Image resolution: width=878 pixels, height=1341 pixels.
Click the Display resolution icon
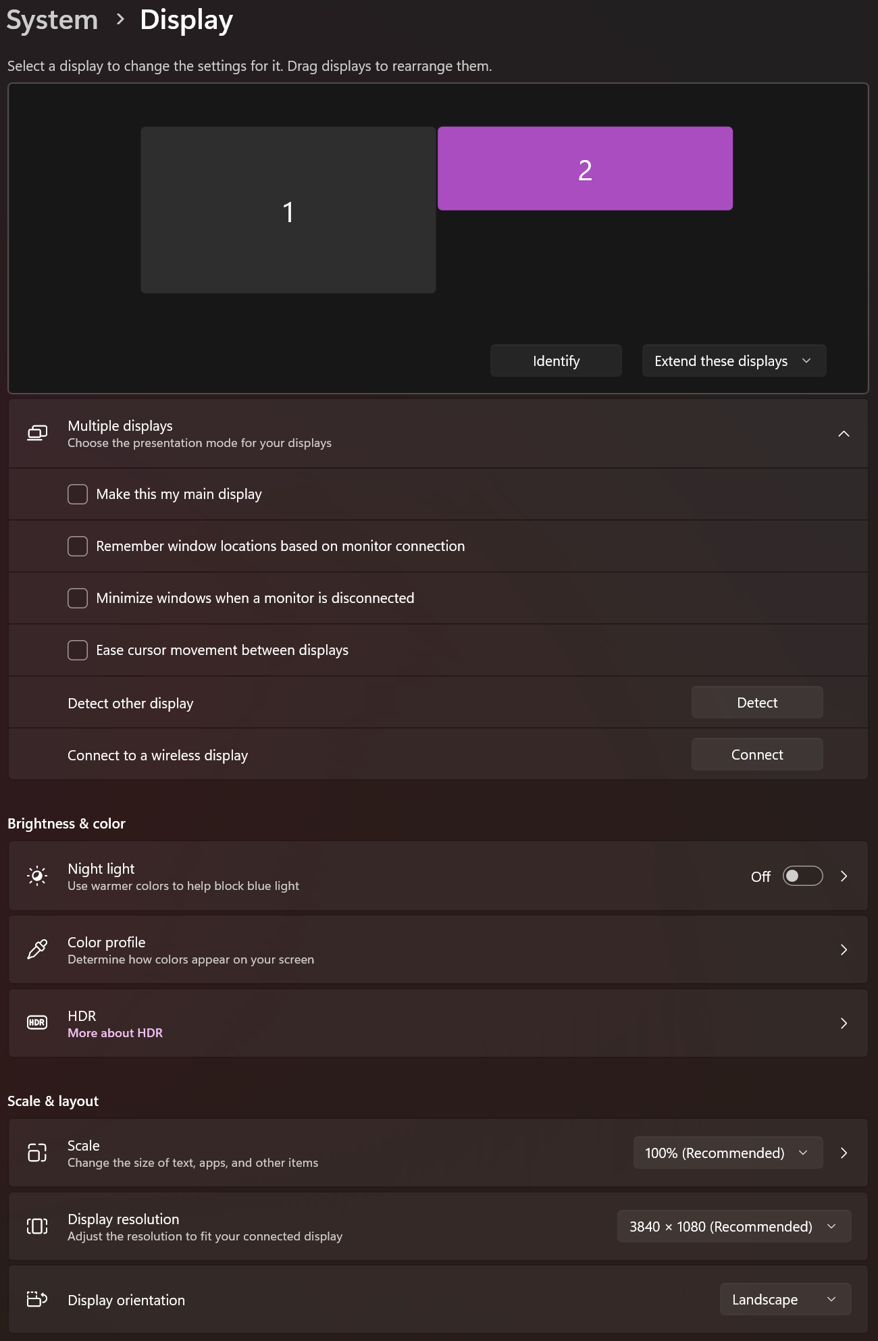tap(37, 1226)
